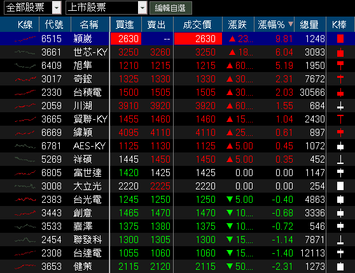Select stock name 台光電

click(x=87, y=200)
